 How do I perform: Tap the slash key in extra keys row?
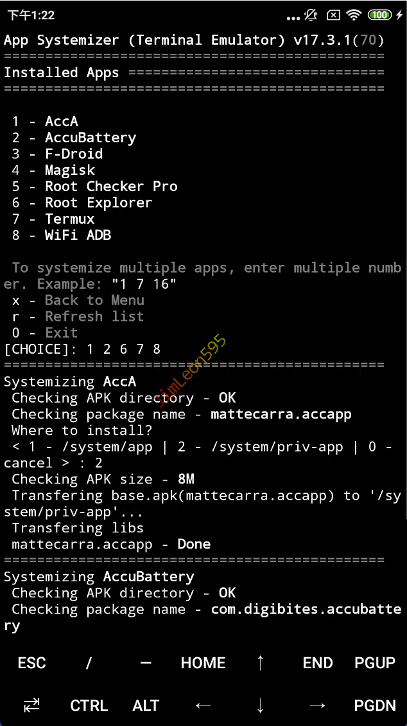click(x=88, y=662)
